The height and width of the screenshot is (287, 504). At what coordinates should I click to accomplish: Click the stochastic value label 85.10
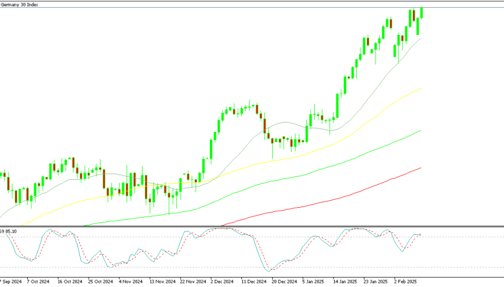click(x=11, y=231)
